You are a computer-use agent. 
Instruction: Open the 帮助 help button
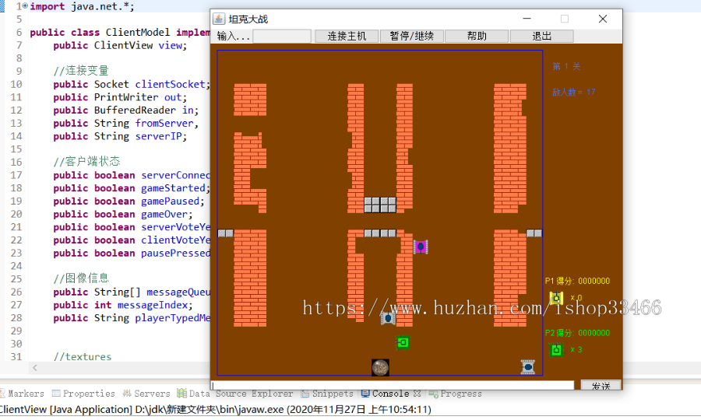[x=477, y=36]
